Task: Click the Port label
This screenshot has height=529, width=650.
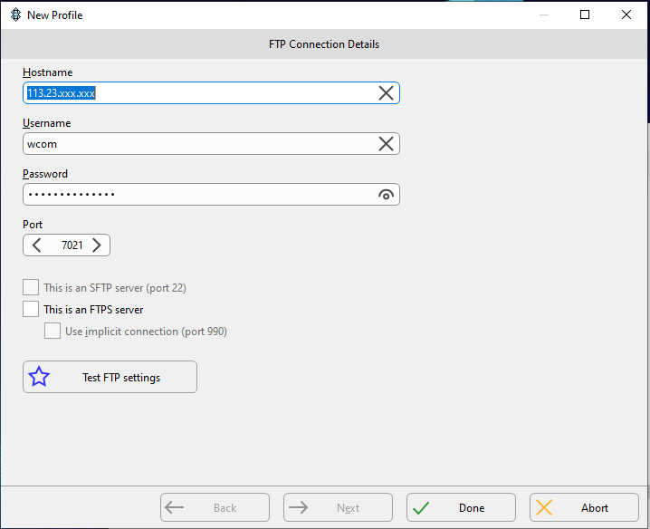Action: pos(33,225)
